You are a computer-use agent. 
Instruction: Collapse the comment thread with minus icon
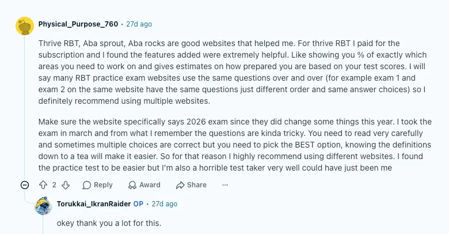click(25, 185)
